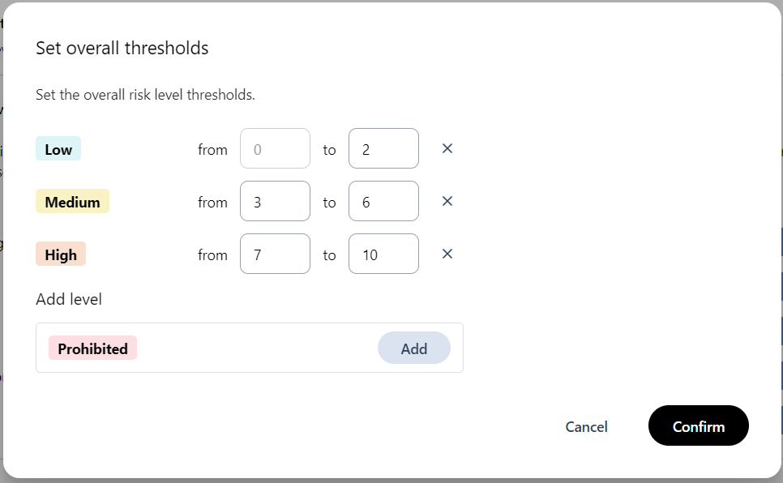
Task: Focus the Low 'from' field showing 0
Action: tap(275, 149)
